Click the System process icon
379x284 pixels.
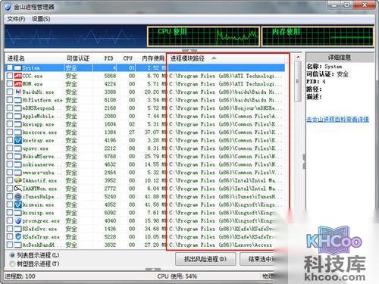[17, 68]
